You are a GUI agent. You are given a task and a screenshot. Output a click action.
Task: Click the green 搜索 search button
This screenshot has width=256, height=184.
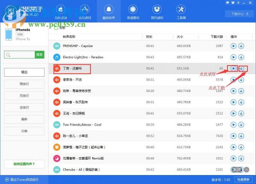40,55
